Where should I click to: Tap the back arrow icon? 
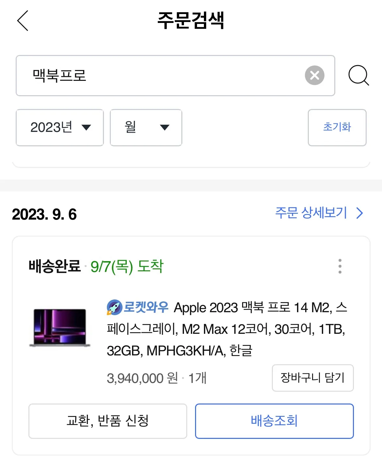coord(23,21)
